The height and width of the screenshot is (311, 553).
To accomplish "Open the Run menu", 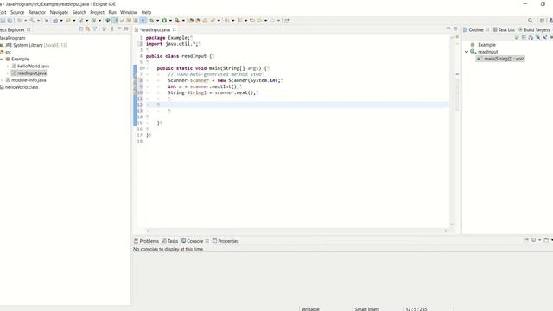I will (112, 12).
